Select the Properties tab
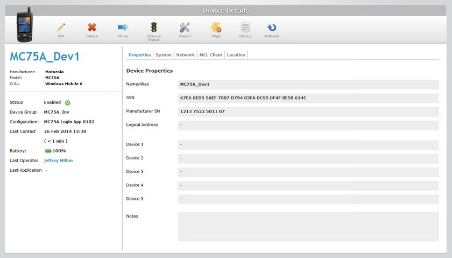This screenshot has height=258, width=452. (139, 55)
